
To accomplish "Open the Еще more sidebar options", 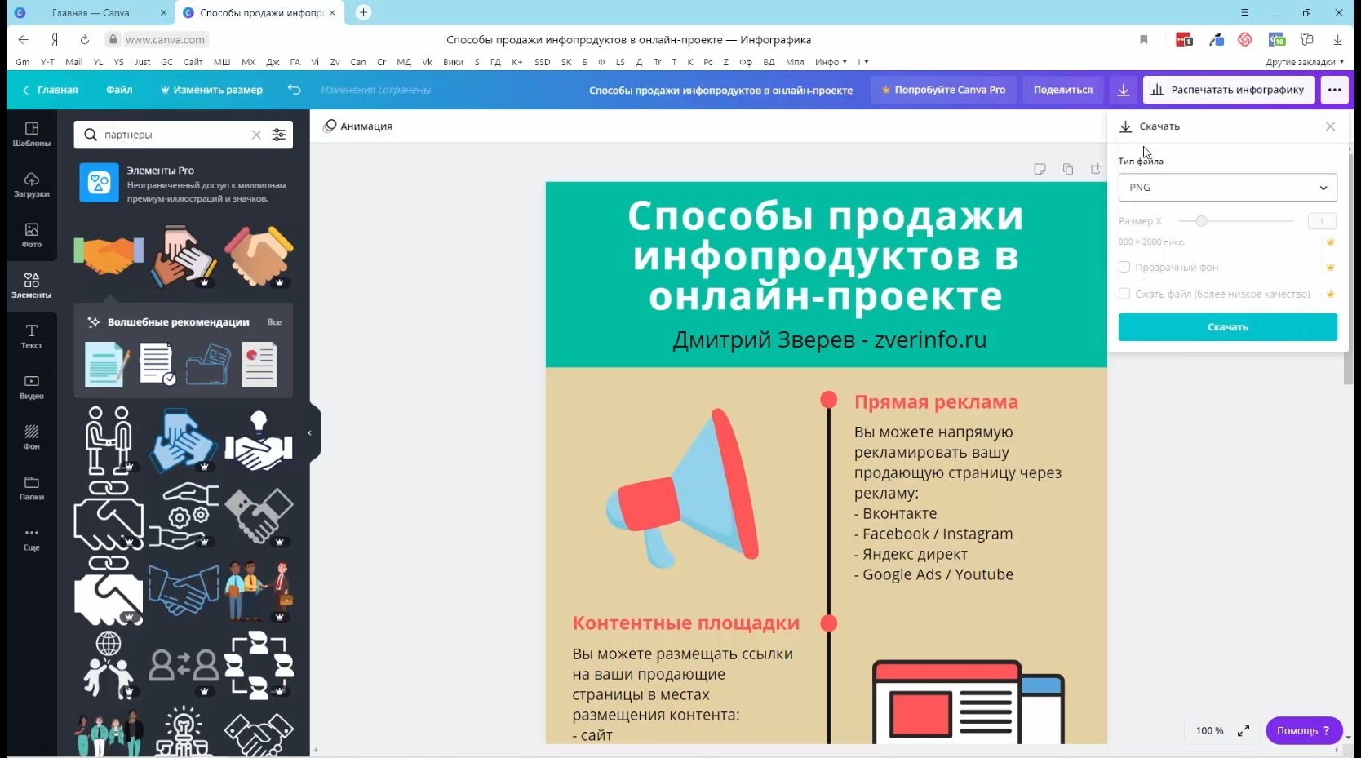I will [x=32, y=539].
